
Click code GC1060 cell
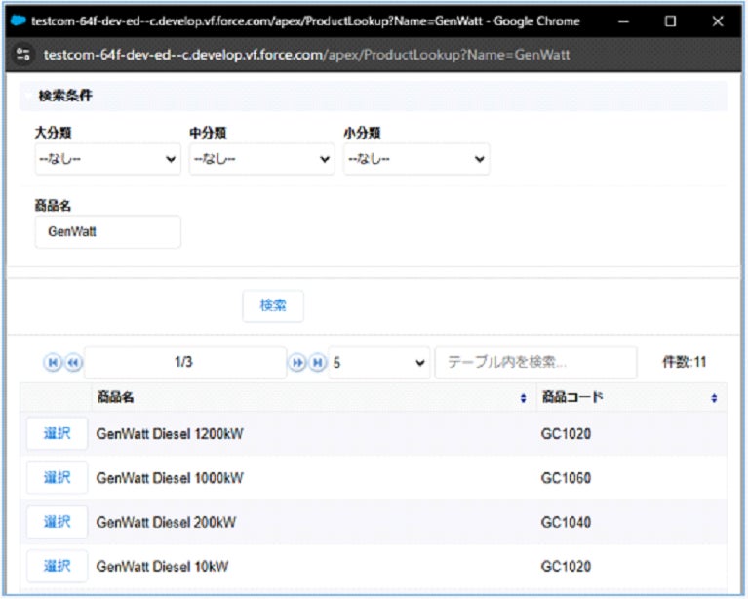tap(566, 478)
